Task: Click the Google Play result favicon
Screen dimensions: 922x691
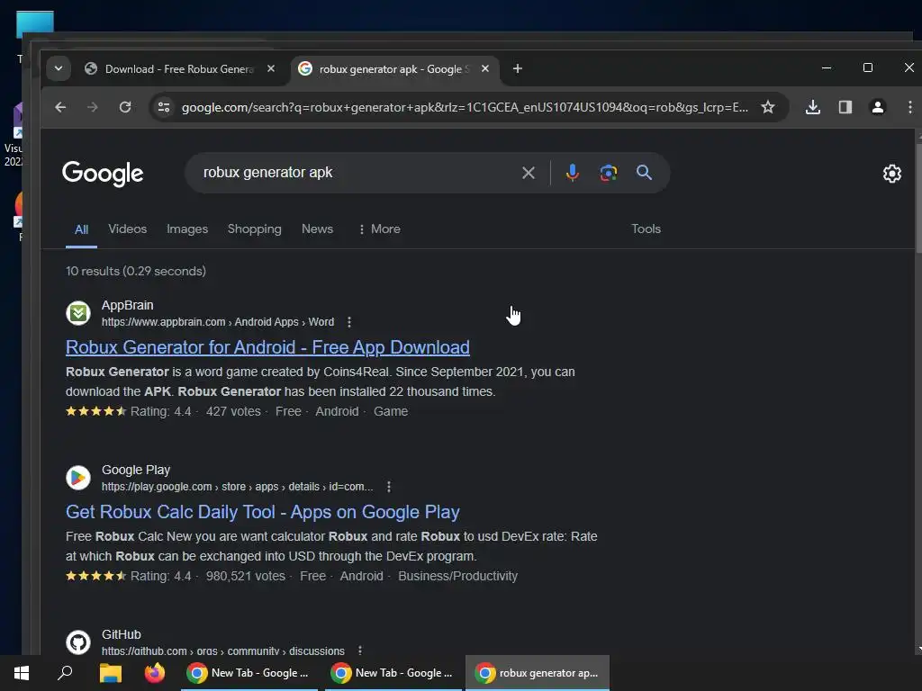Action: pyautogui.click(x=78, y=478)
